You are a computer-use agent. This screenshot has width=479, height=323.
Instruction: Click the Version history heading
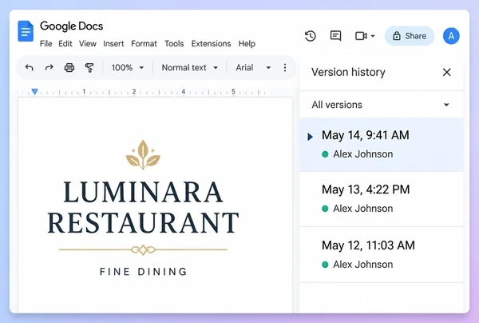point(348,72)
